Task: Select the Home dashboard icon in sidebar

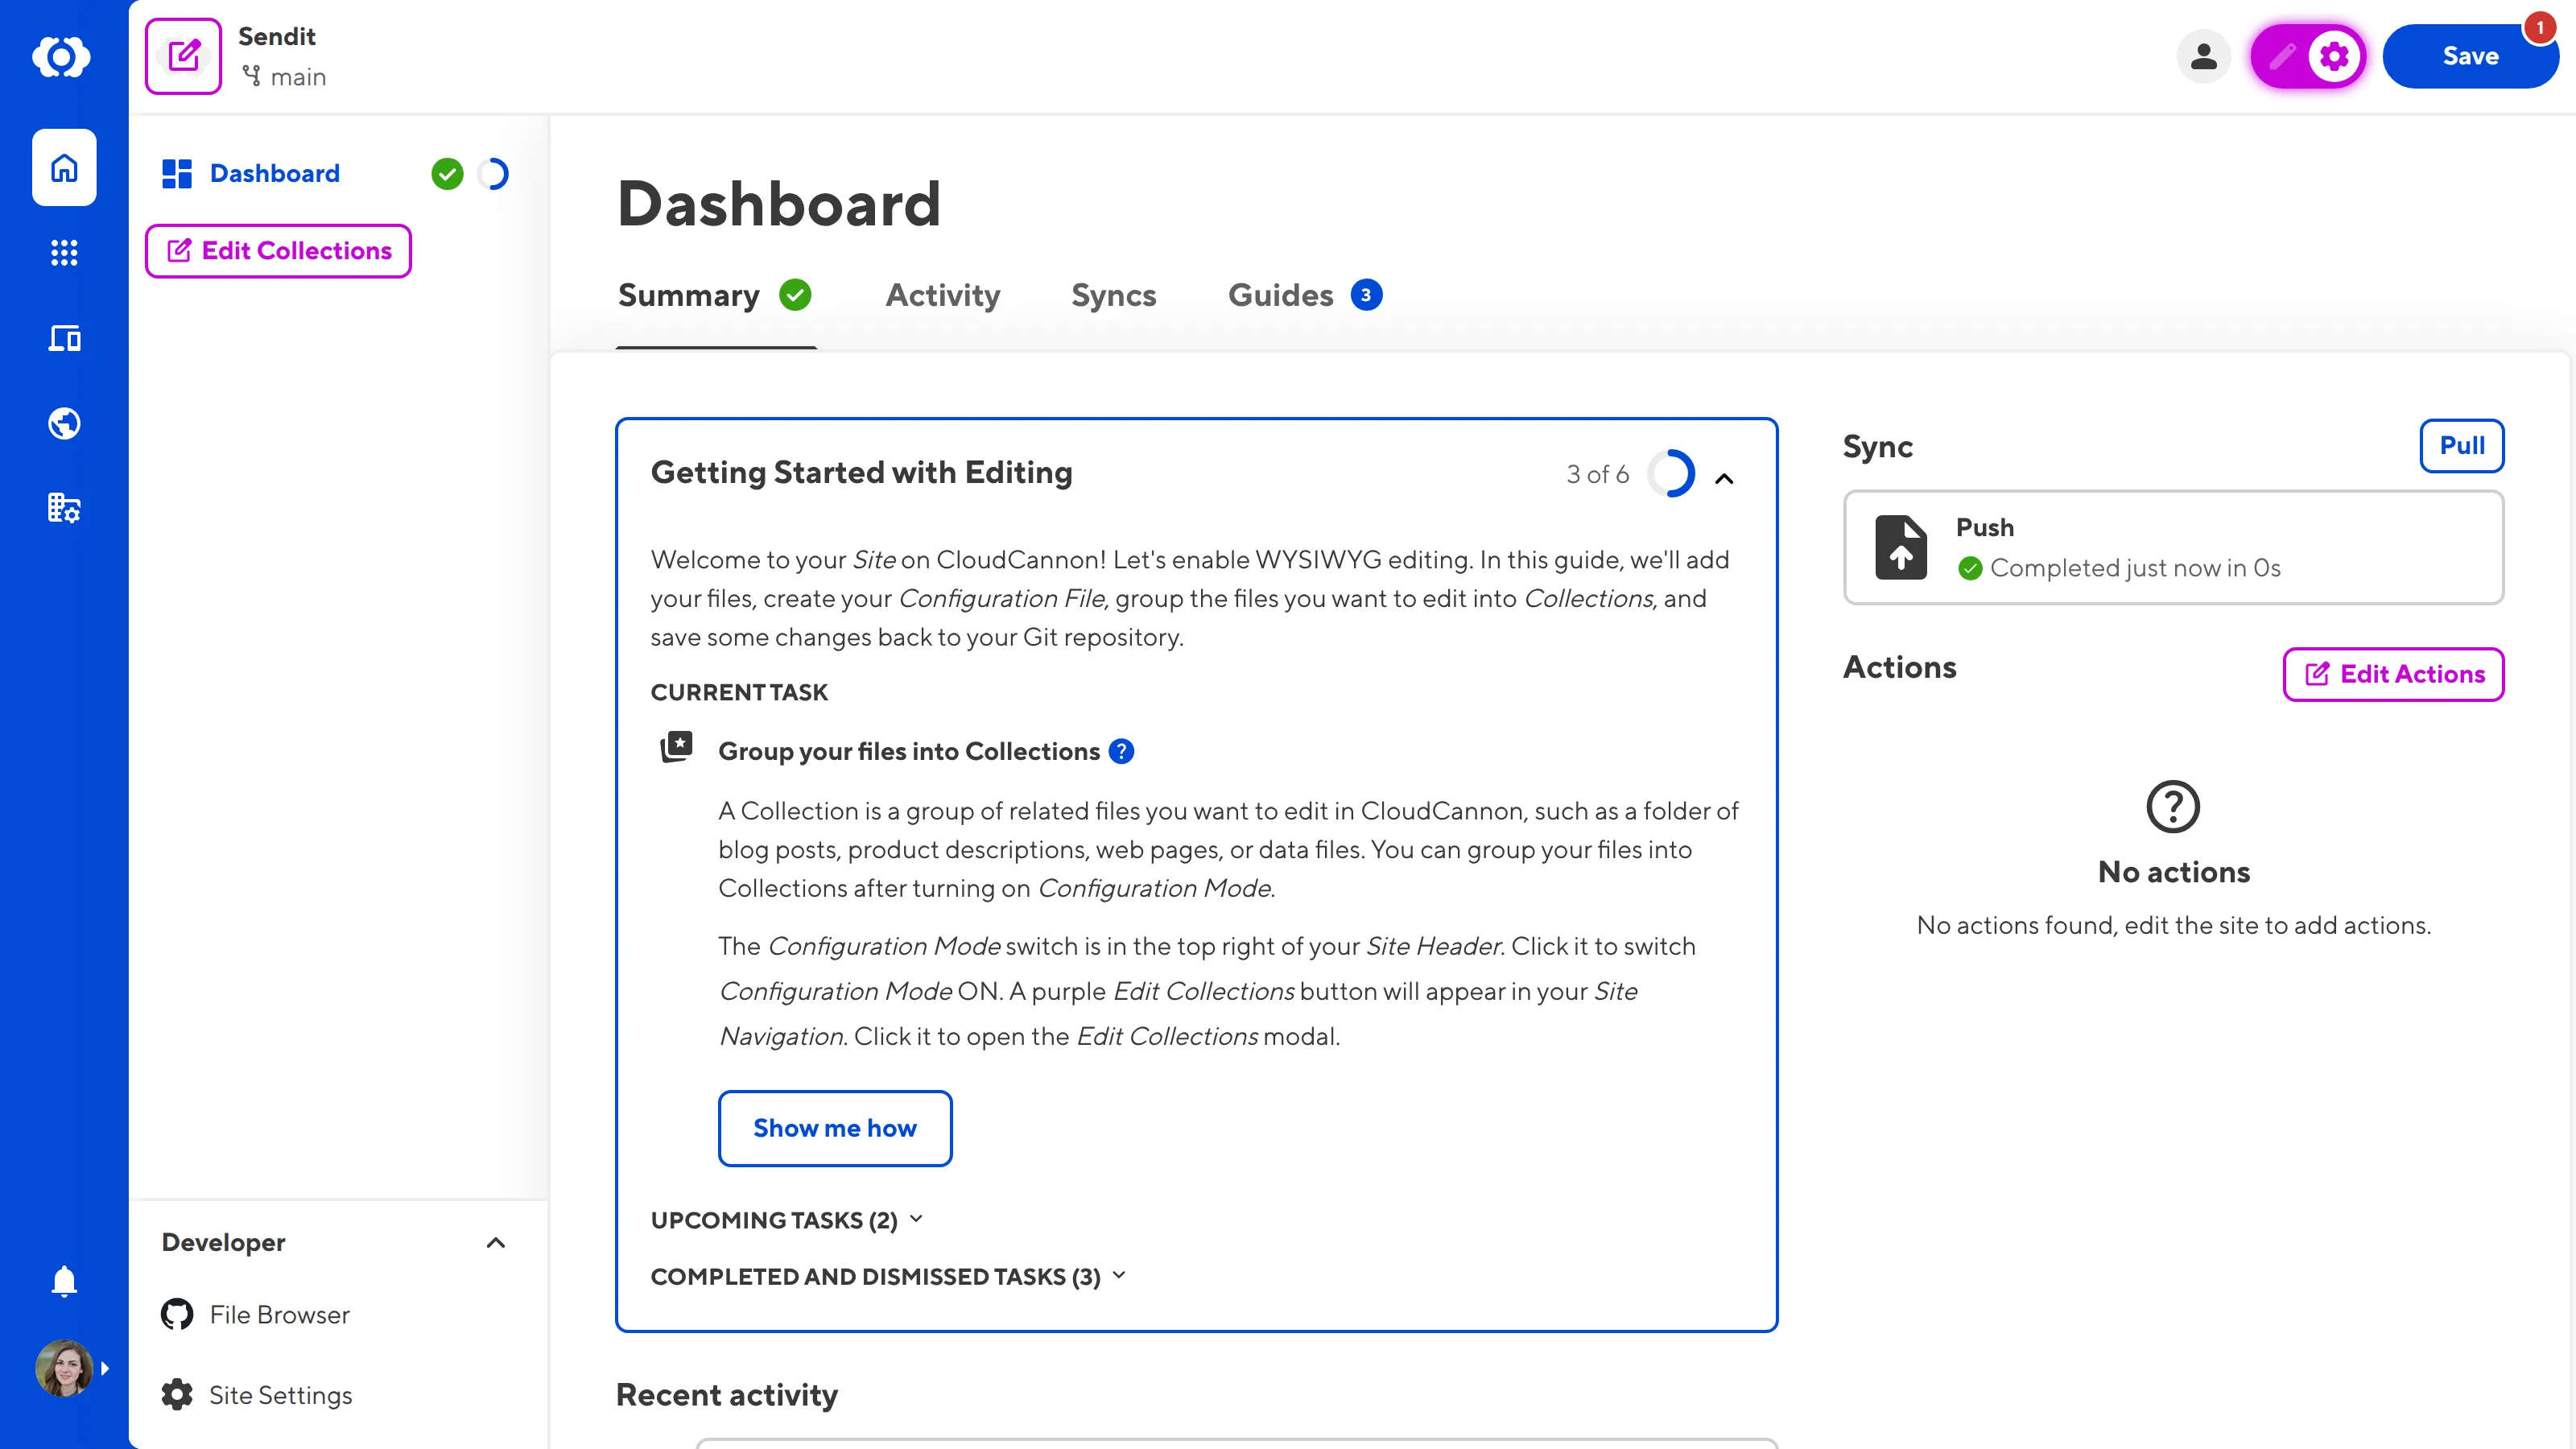Action: (x=64, y=167)
